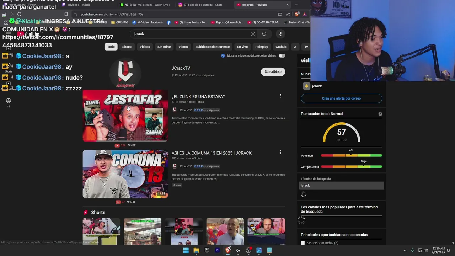
Task: Switch to Bandeja de entrada Chats tab
Action: [204, 5]
